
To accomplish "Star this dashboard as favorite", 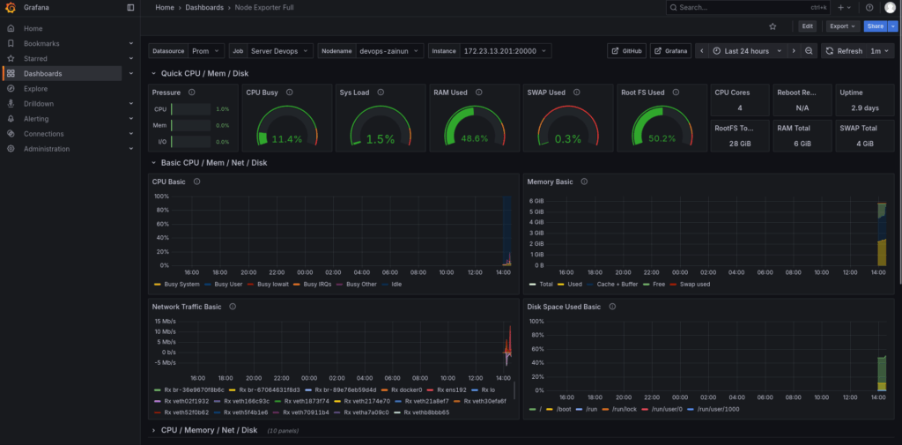I will pos(773,26).
